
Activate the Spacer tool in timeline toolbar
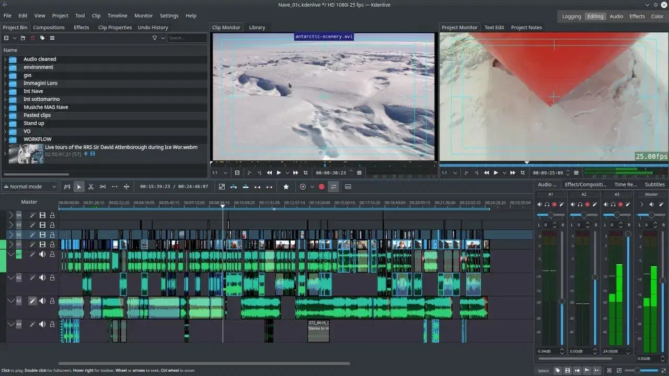pyautogui.click(x=102, y=186)
